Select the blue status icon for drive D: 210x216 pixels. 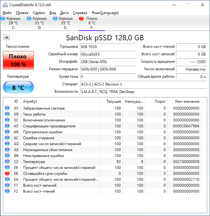click(29, 18)
